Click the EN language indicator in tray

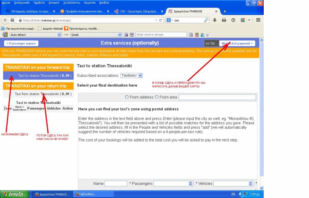pos(233,194)
